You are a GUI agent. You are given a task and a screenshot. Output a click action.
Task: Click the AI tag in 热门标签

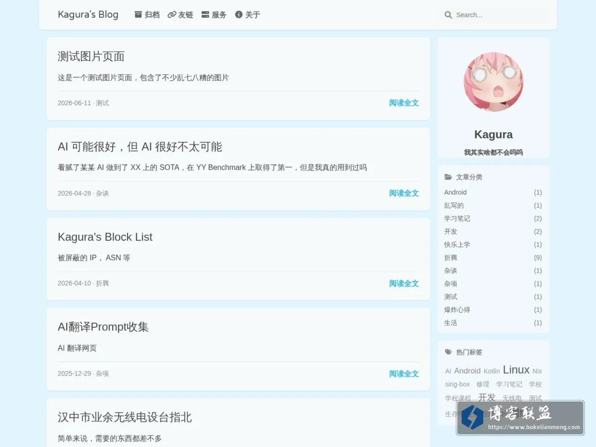pyautogui.click(x=448, y=371)
